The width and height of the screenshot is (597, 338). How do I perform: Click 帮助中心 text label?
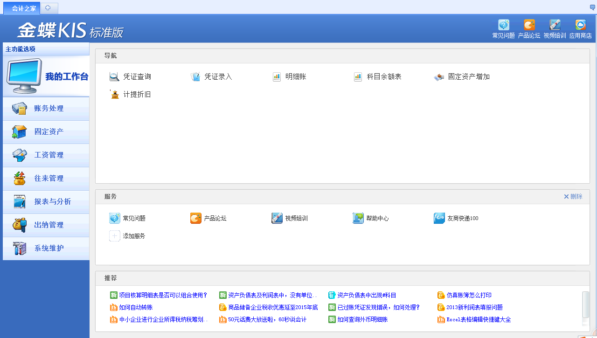pyautogui.click(x=377, y=218)
